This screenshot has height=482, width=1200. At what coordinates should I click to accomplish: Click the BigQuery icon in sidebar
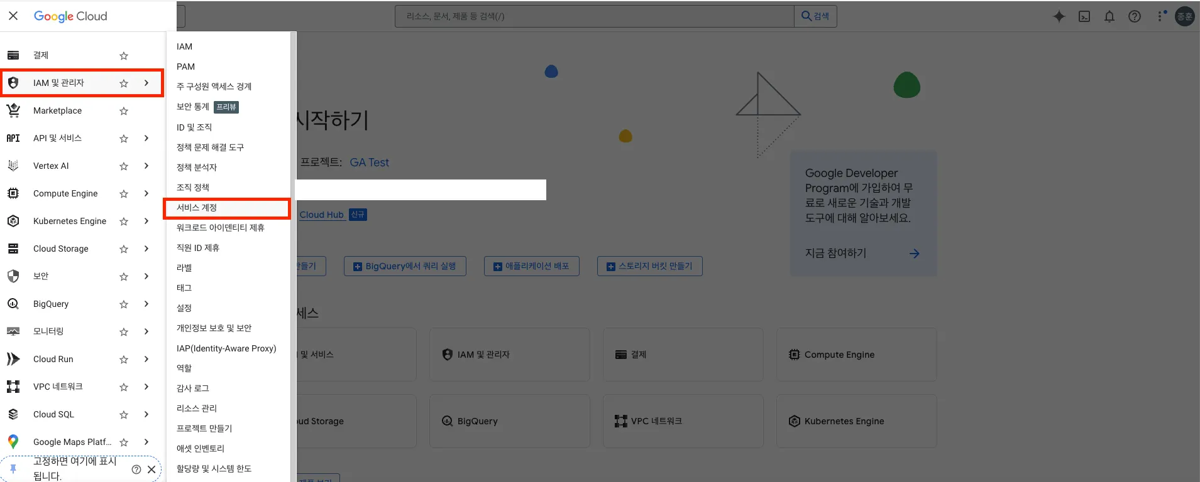[13, 304]
